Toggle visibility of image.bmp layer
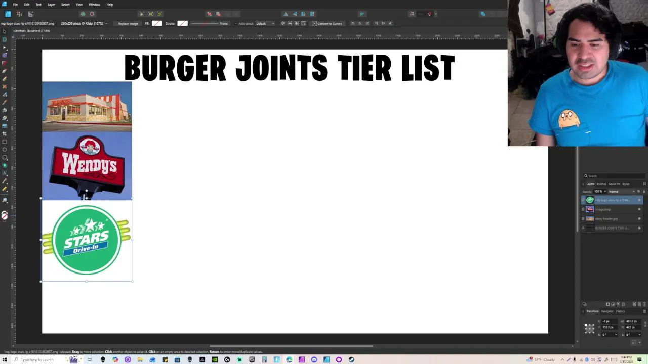Image resolution: width=648 pixels, height=364 pixels. [639, 209]
